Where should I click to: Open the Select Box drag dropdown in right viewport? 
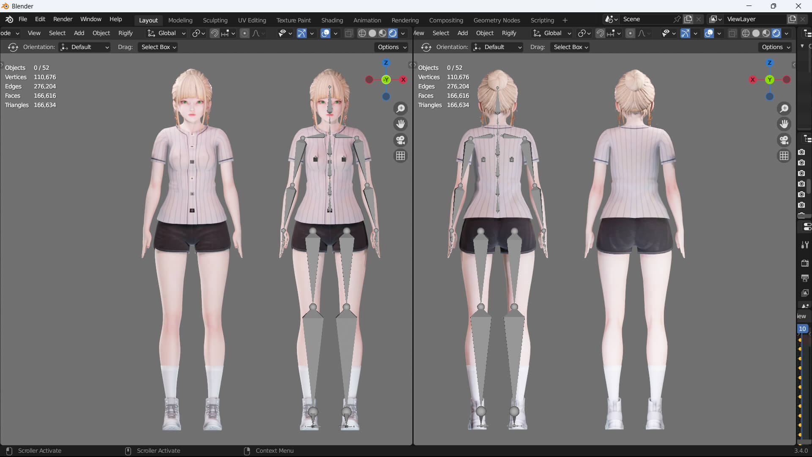tap(571, 47)
